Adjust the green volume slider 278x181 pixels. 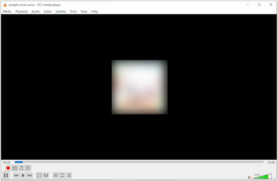coord(262,176)
